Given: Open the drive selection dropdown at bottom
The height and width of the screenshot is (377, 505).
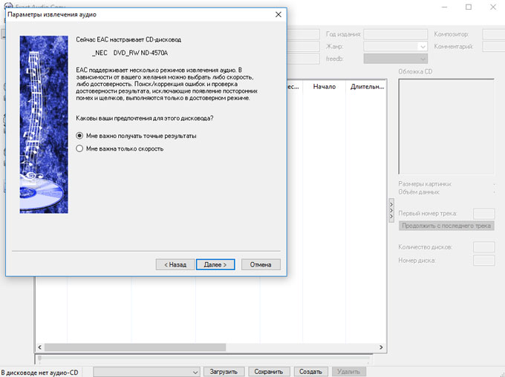Looking at the screenshot, I should point(195,371).
